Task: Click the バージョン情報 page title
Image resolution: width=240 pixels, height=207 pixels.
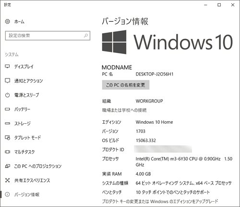Action: click(x=125, y=21)
